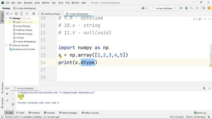Screen dimensions: 212x119
Task: Click the yellow intention bulb on line 15
Action: point(61,57)
